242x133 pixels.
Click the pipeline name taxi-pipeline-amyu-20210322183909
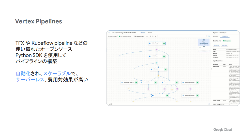[x=124, y=33]
